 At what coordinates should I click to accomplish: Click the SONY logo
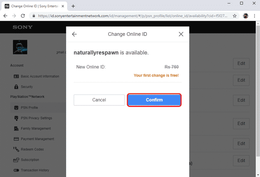[x=23, y=27]
